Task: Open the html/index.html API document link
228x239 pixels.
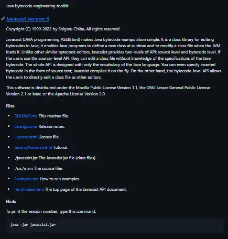Action: [29, 189]
